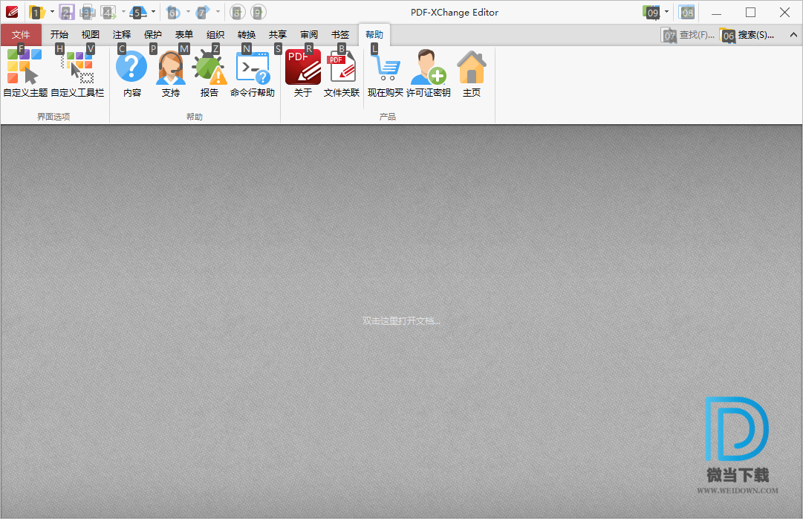
Task: Click the 主页 home page icon
Action: 472,72
